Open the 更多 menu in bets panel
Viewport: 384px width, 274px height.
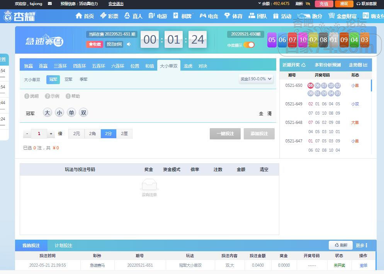[362, 245]
